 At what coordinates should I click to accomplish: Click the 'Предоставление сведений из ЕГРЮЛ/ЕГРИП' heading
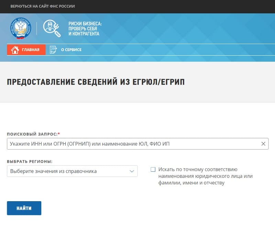click(x=96, y=82)
